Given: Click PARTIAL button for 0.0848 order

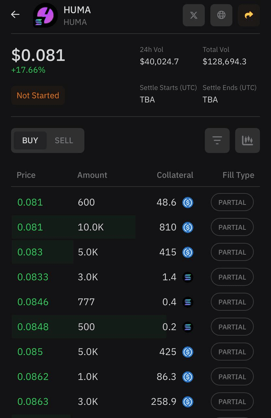Looking at the screenshot, I should click(232, 327).
